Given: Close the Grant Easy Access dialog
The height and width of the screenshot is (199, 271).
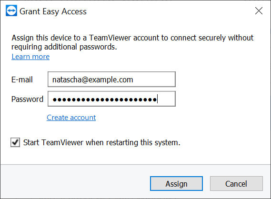Looking at the screenshot, I should point(259,11).
